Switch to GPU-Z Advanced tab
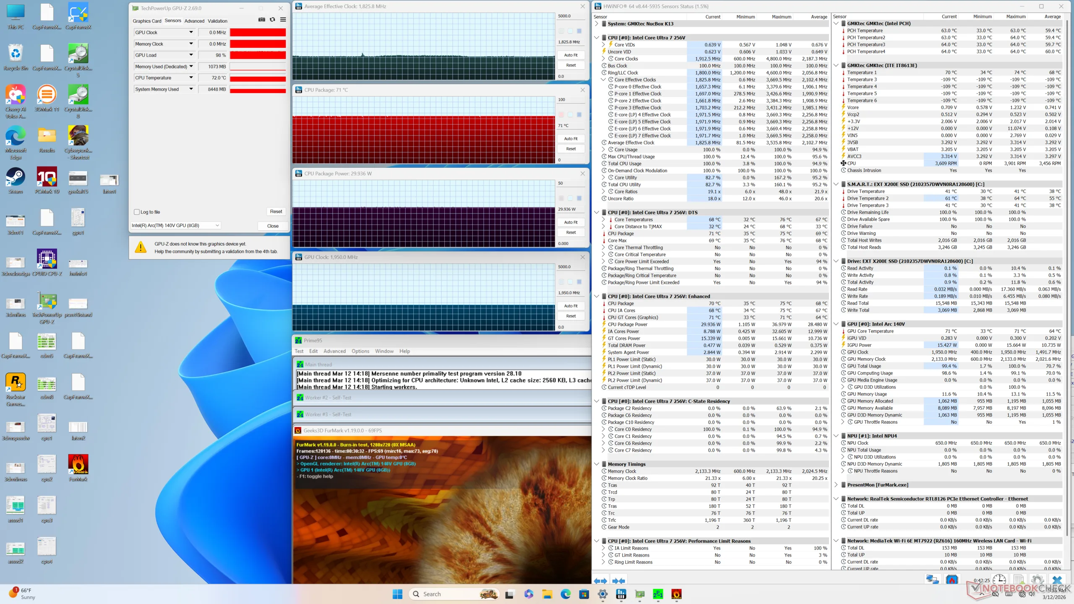 pos(194,21)
